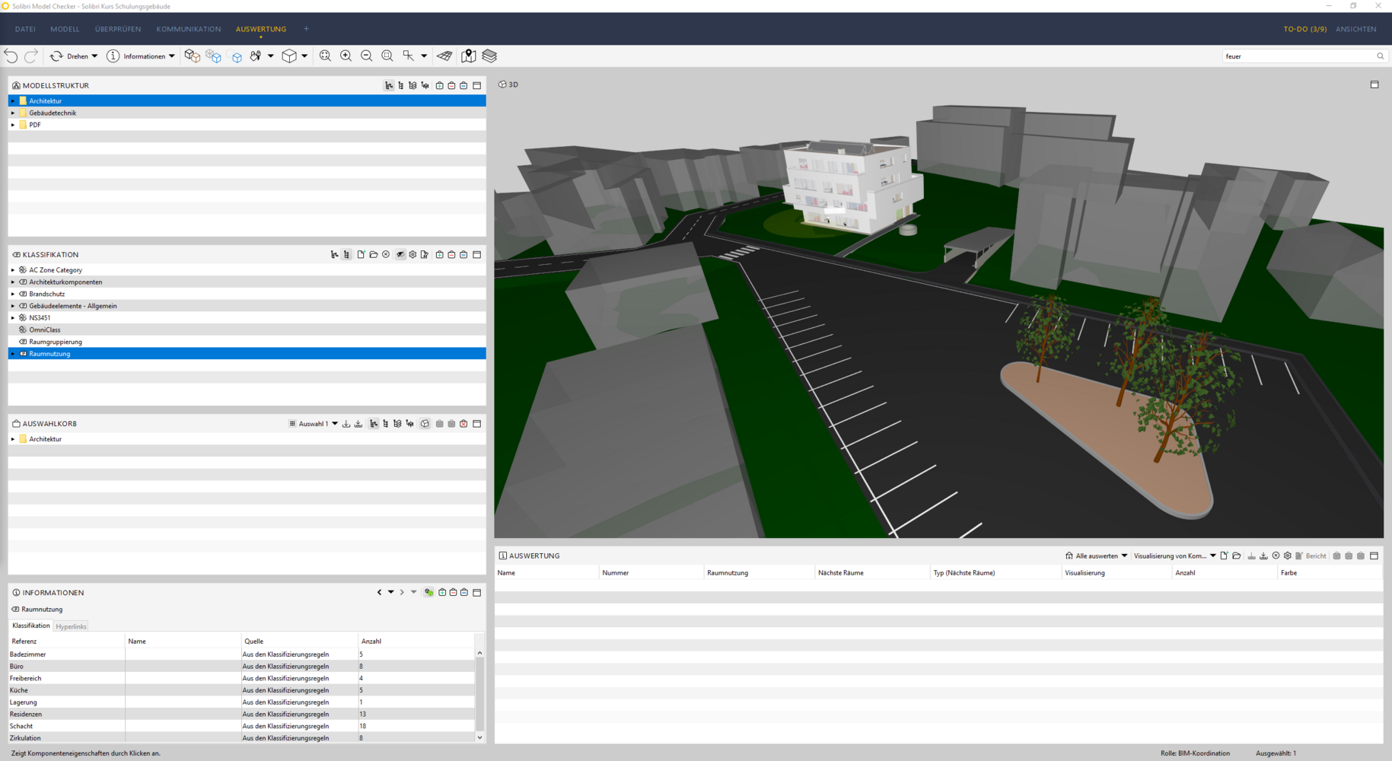Open the DATEI menu

(25, 29)
